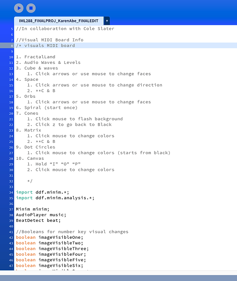Click the declaration "BeatDetect beat;"
This screenshot has width=237, height=281.
tap(39, 220)
